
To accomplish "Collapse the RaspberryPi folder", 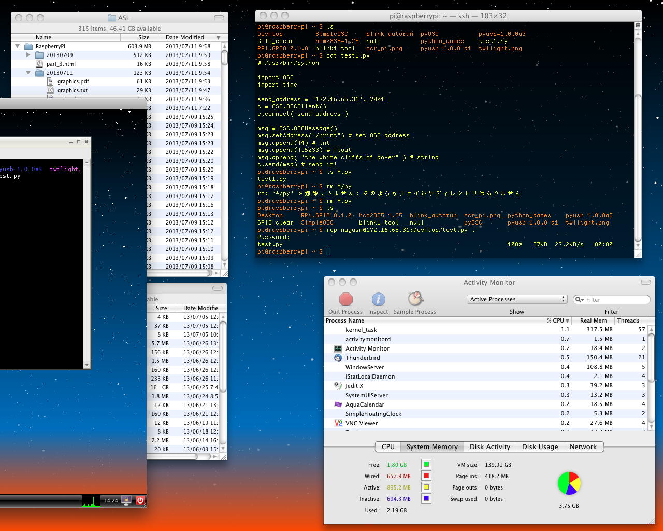I will point(18,46).
